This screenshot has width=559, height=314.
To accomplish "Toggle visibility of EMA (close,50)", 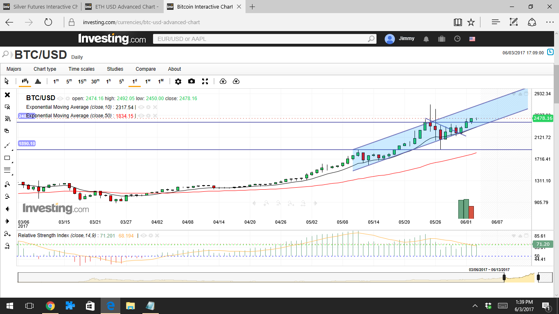I will 141,116.
